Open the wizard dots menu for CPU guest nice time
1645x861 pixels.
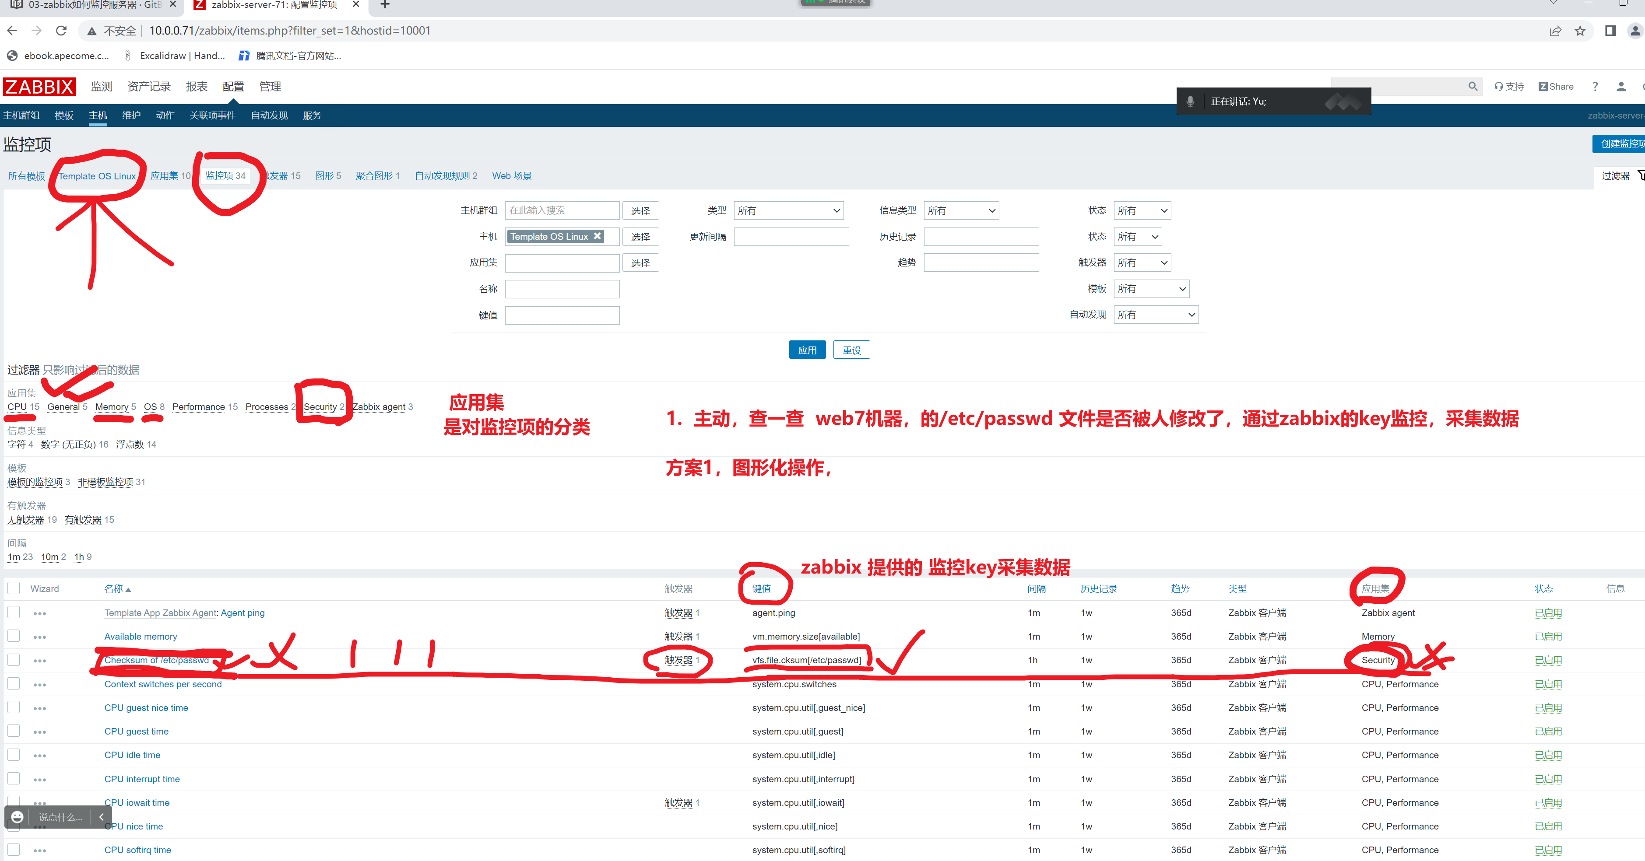39,708
